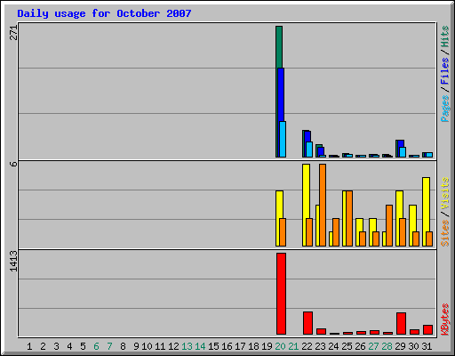Click the tall orange sites bar for day 23
Screen dimensions: 455x356
(323, 205)
